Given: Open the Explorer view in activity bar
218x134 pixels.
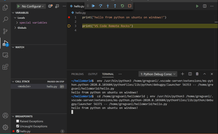Looking at the screenshot, I should point(5,7).
